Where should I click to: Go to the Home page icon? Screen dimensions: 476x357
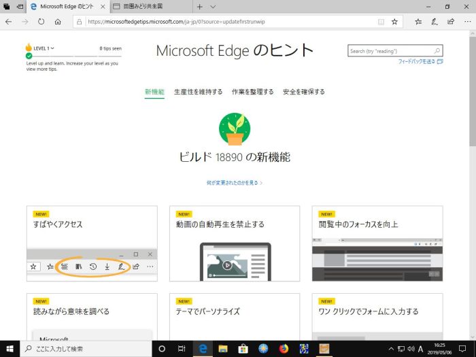click(x=58, y=21)
